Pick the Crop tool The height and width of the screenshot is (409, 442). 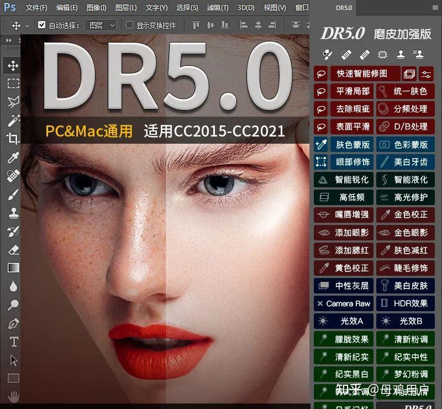click(x=12, y=137)
